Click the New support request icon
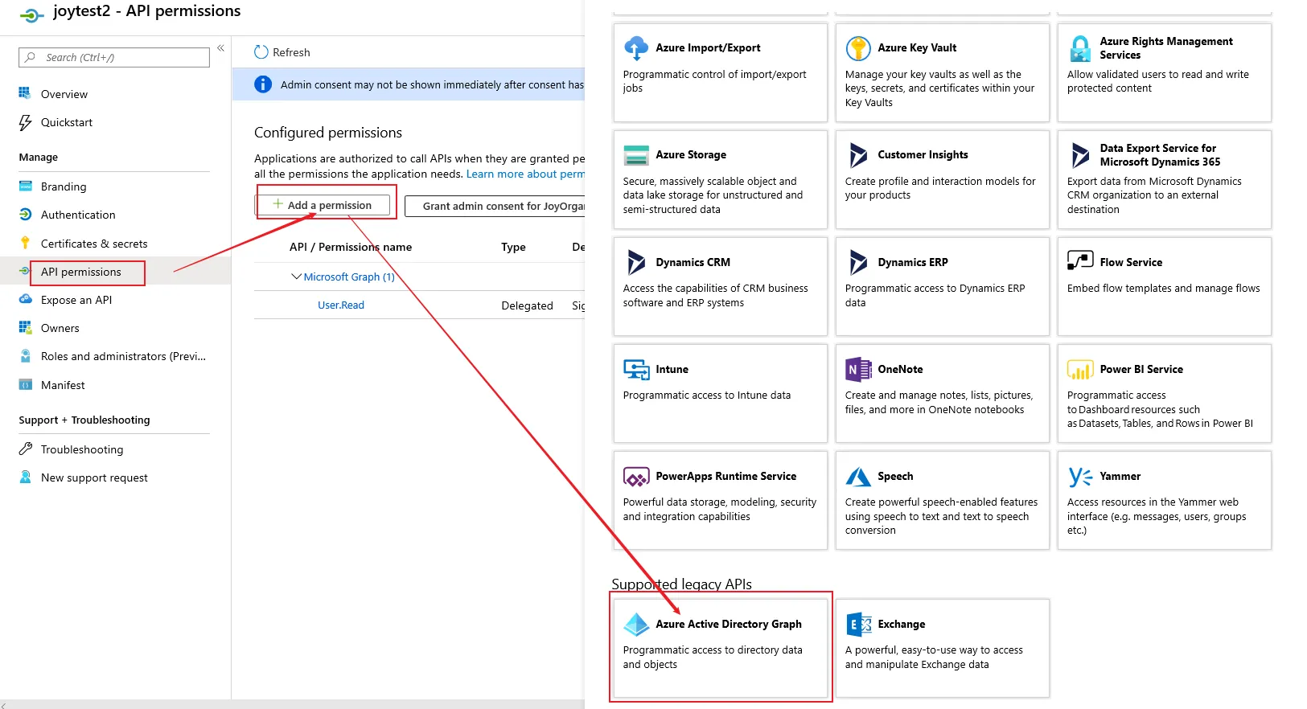 [x=25, y=477]
